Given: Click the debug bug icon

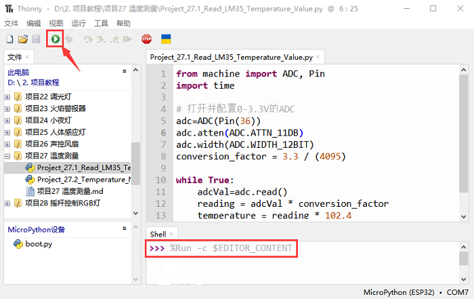Looking at the screenshot, I should click(x=69, y=39).
